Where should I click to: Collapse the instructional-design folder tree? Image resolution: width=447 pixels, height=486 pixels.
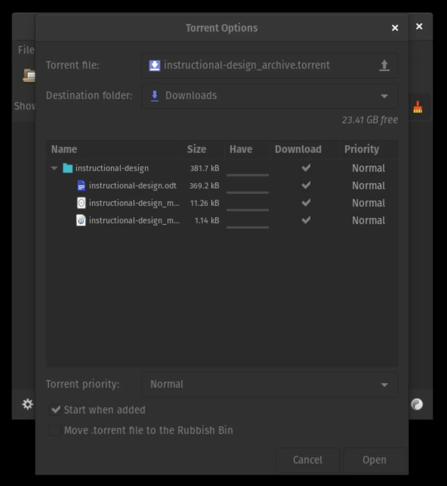click(54, 168)
